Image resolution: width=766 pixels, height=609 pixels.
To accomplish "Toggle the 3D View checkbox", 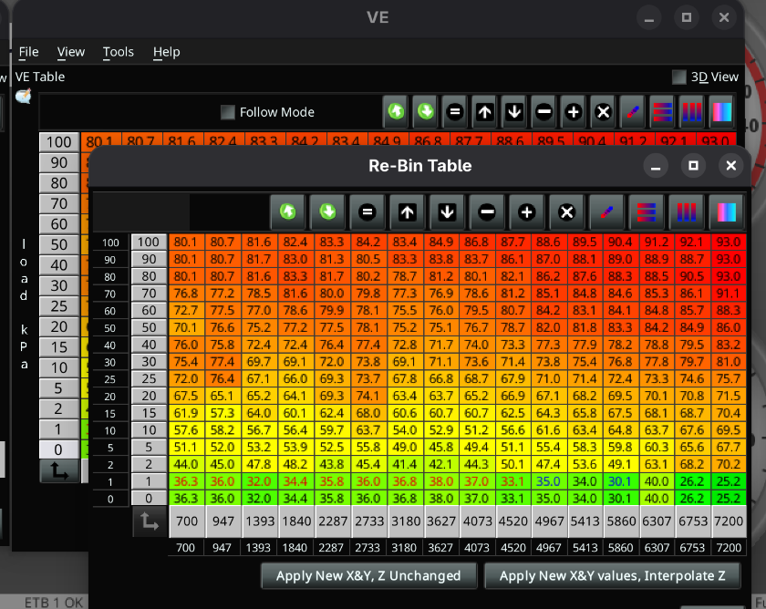I will tap(679, 77).
